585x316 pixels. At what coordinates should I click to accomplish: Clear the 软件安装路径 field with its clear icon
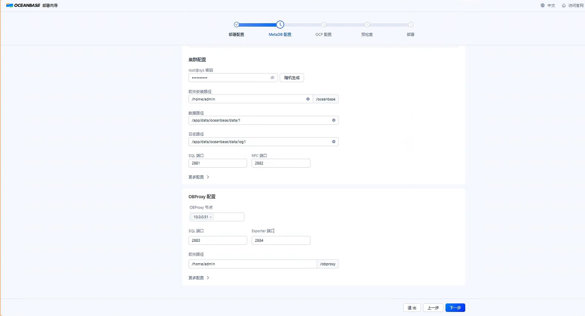click(x=308, y=99)
